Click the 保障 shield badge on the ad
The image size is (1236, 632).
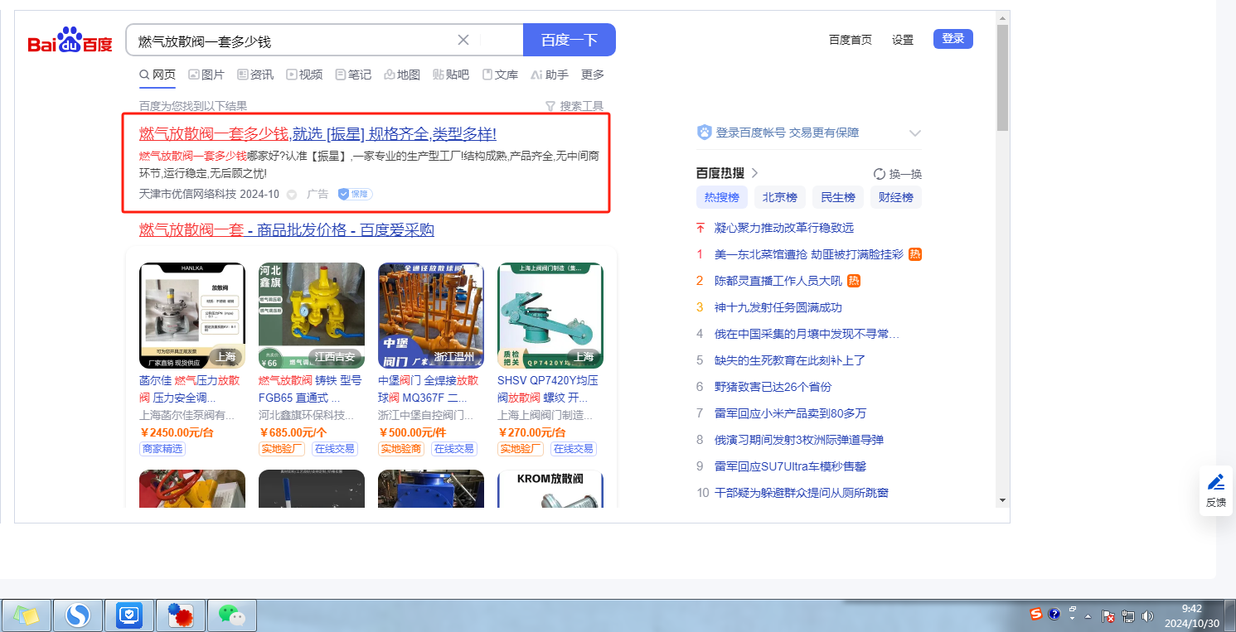(355, 194)
